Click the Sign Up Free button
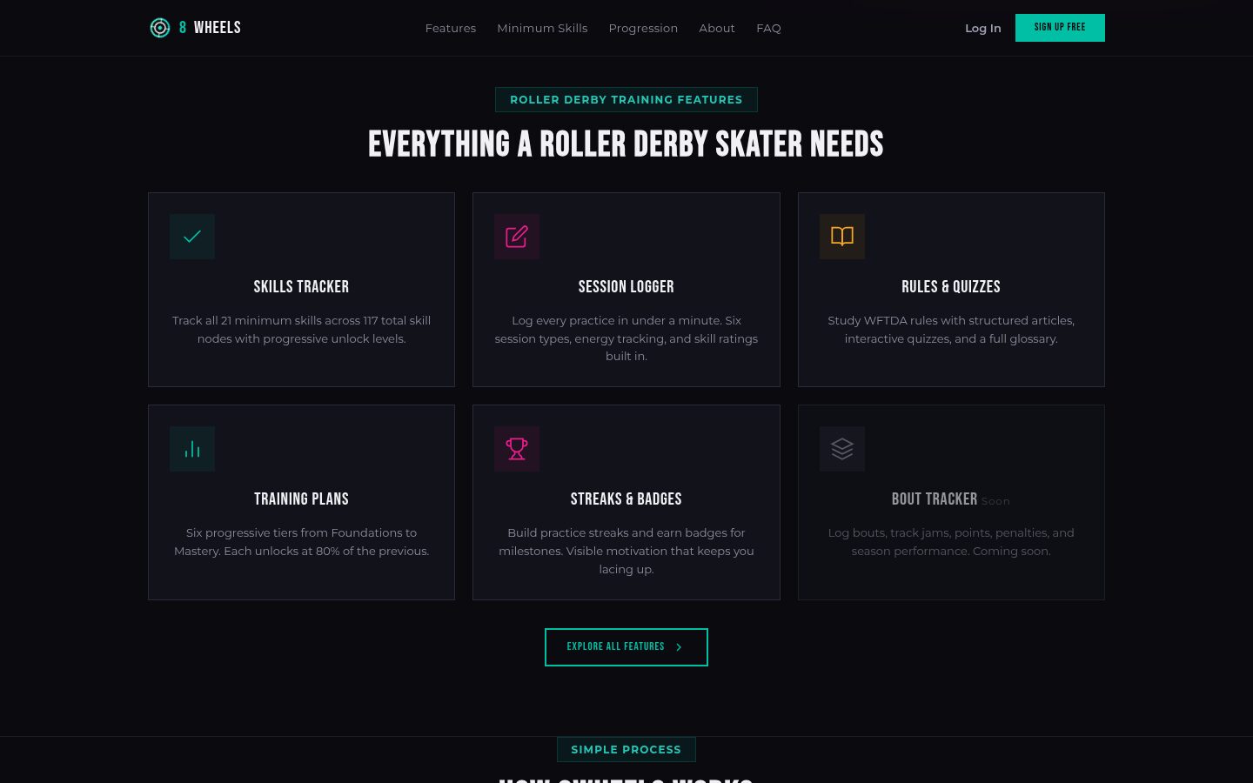Viewport: 1253px width, 783px height. [1060, 28]
